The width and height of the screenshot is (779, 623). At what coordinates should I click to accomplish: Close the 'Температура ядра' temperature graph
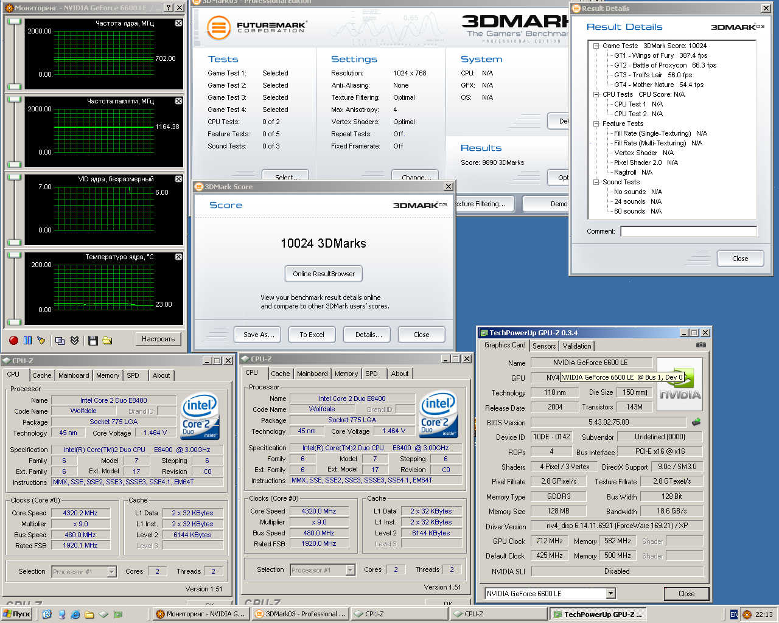[178, 257]
